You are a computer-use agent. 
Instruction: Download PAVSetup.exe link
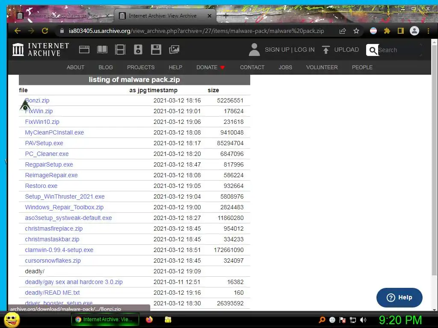pyautogui.click(x=44, y=143)
